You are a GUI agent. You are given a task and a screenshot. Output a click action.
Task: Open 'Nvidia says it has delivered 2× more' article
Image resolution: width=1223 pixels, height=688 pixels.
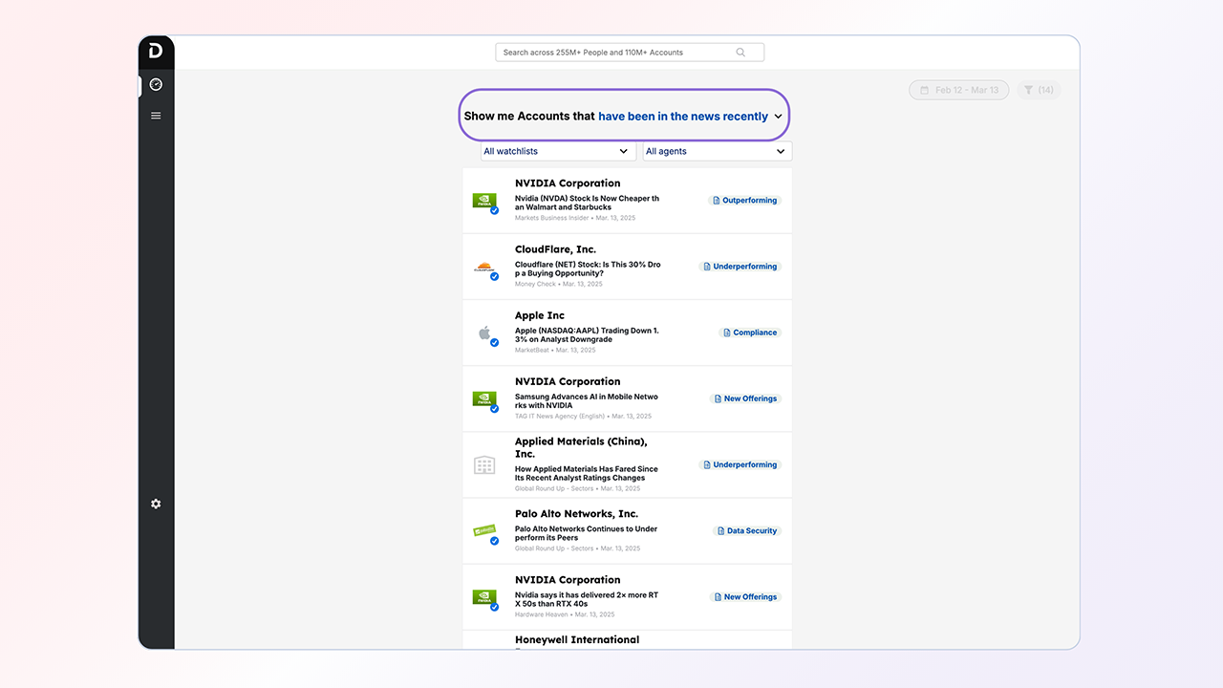click(x=587, y=598)
